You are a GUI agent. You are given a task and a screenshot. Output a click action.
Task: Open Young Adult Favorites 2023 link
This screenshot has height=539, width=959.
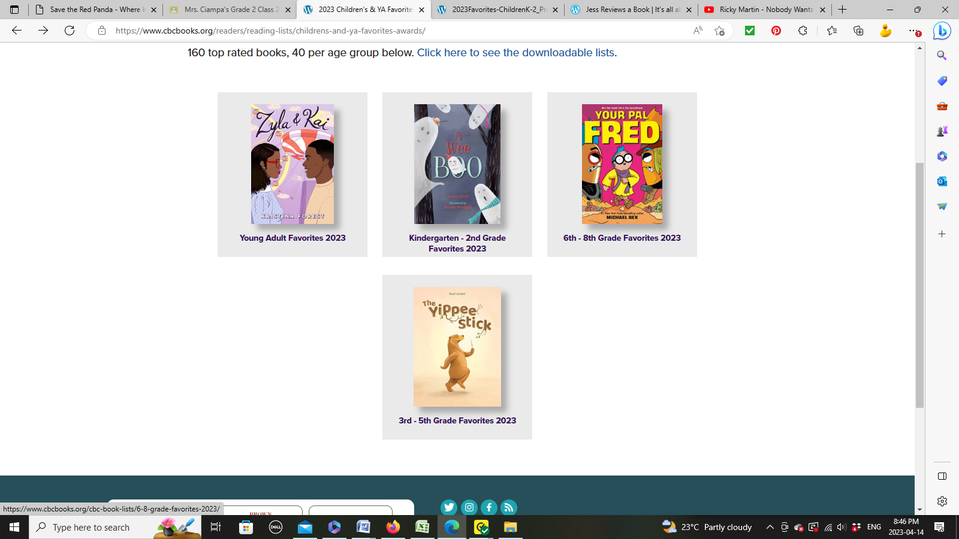(292, 238)
